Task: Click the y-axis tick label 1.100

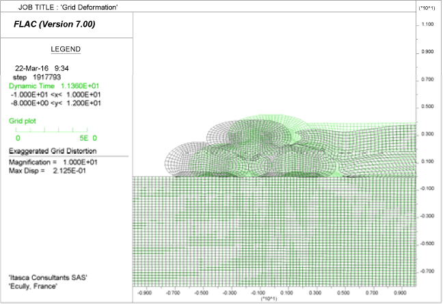Action: point(427,25)
